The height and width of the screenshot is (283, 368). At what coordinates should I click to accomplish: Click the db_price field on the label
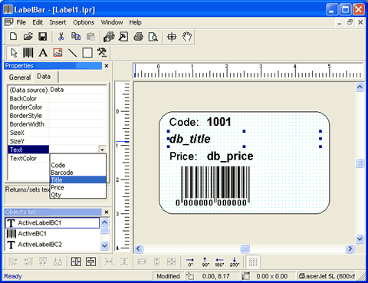pos(230,156)
